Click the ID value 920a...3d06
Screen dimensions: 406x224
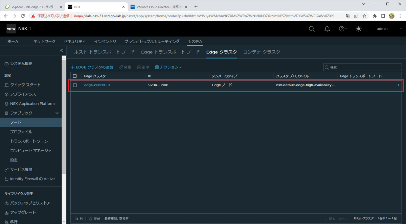[158, 85]
